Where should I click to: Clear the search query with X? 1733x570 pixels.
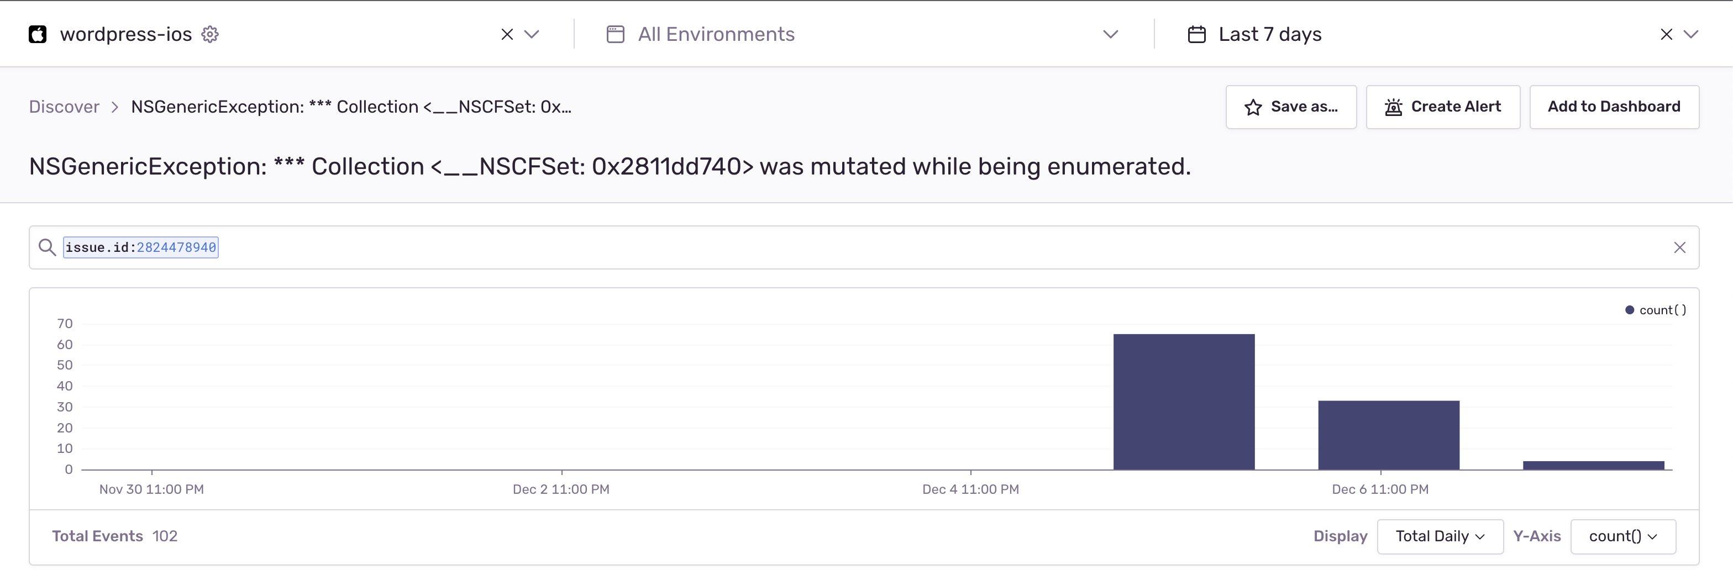pyautogui.click(x=1679, y=247)
